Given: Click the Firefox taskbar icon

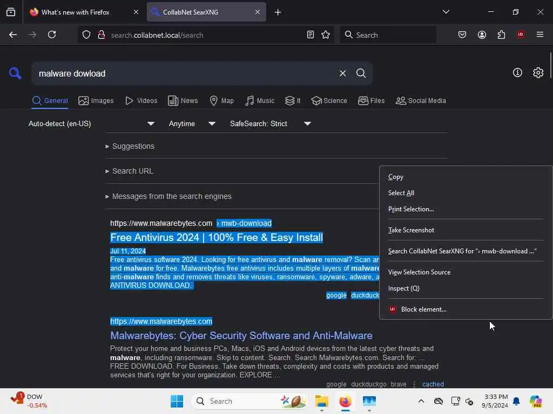Looking at the screenshot, I should click(x=345, y=401).
